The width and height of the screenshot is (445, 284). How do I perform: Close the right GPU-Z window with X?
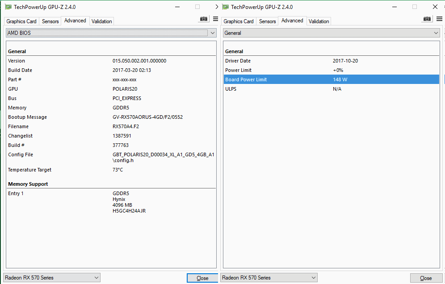click(435, 7)
